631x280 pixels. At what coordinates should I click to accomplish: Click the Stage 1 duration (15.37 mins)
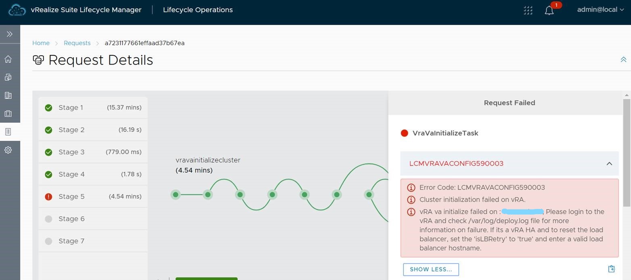[124, 108]
